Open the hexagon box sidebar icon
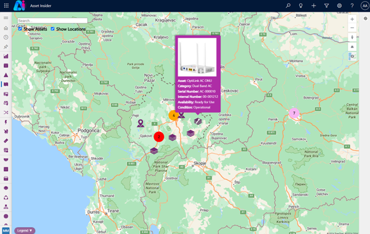Image resolution: width=370 pixels, height=234 pixels. click(x=6, y=188)
